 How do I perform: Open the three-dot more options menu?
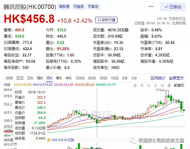click(x=151, y=7)
